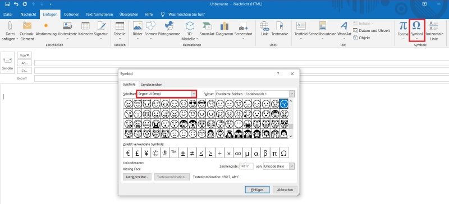449x204 pixels.
Task: Select the recent Omega symbol in dialog
Action: (284, 153)
